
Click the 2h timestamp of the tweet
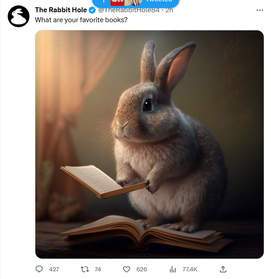(x=169, y=10)
